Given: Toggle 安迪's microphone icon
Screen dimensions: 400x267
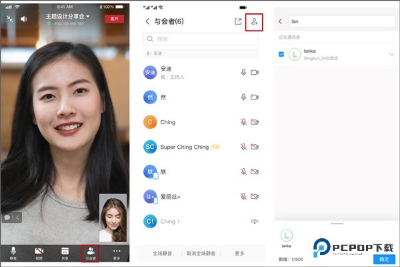Looking at the screenshot, I should tap(244, 72).
